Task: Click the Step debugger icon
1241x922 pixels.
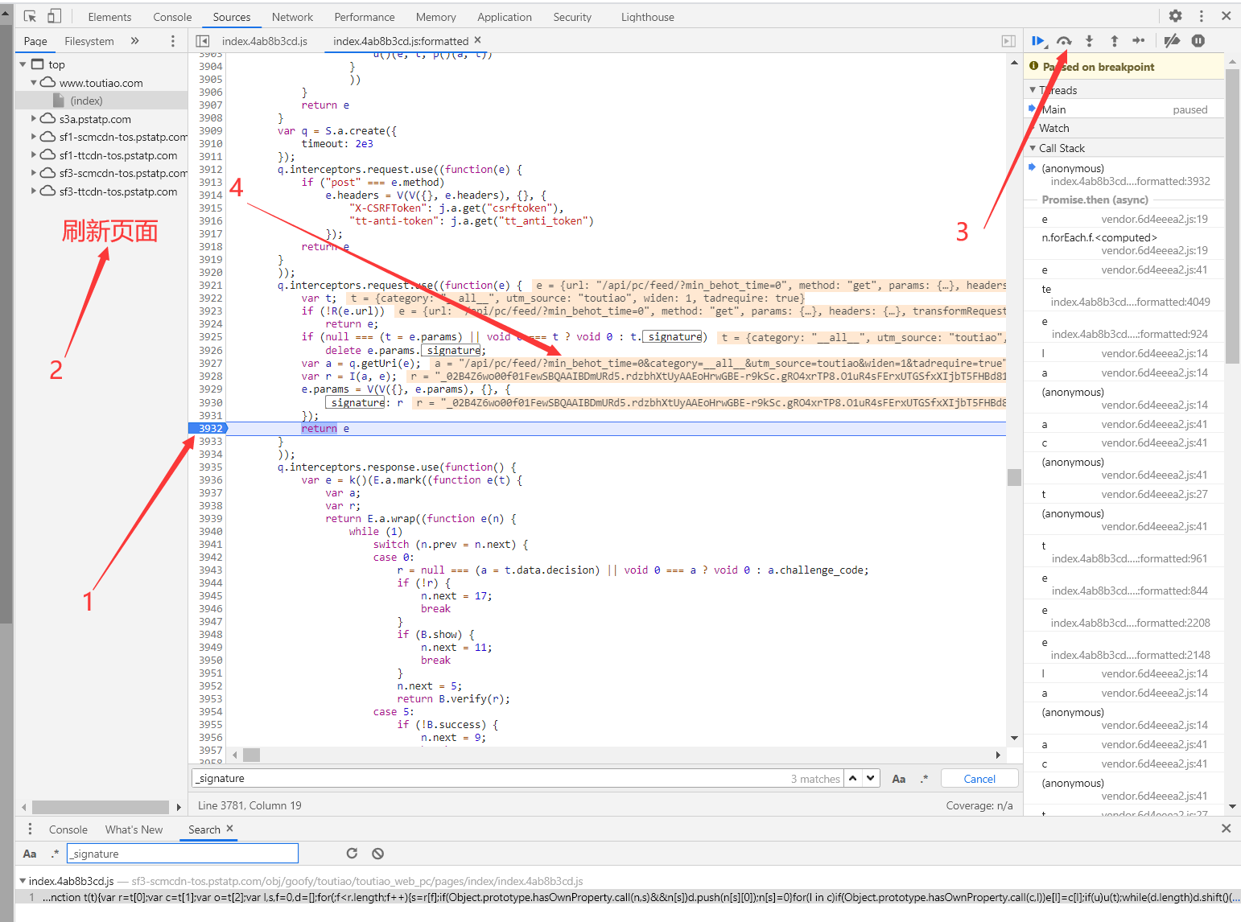Action: tap(1139, 41)
